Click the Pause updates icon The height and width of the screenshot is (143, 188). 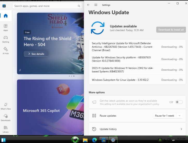pyautogui.click(x=94, y=116)
